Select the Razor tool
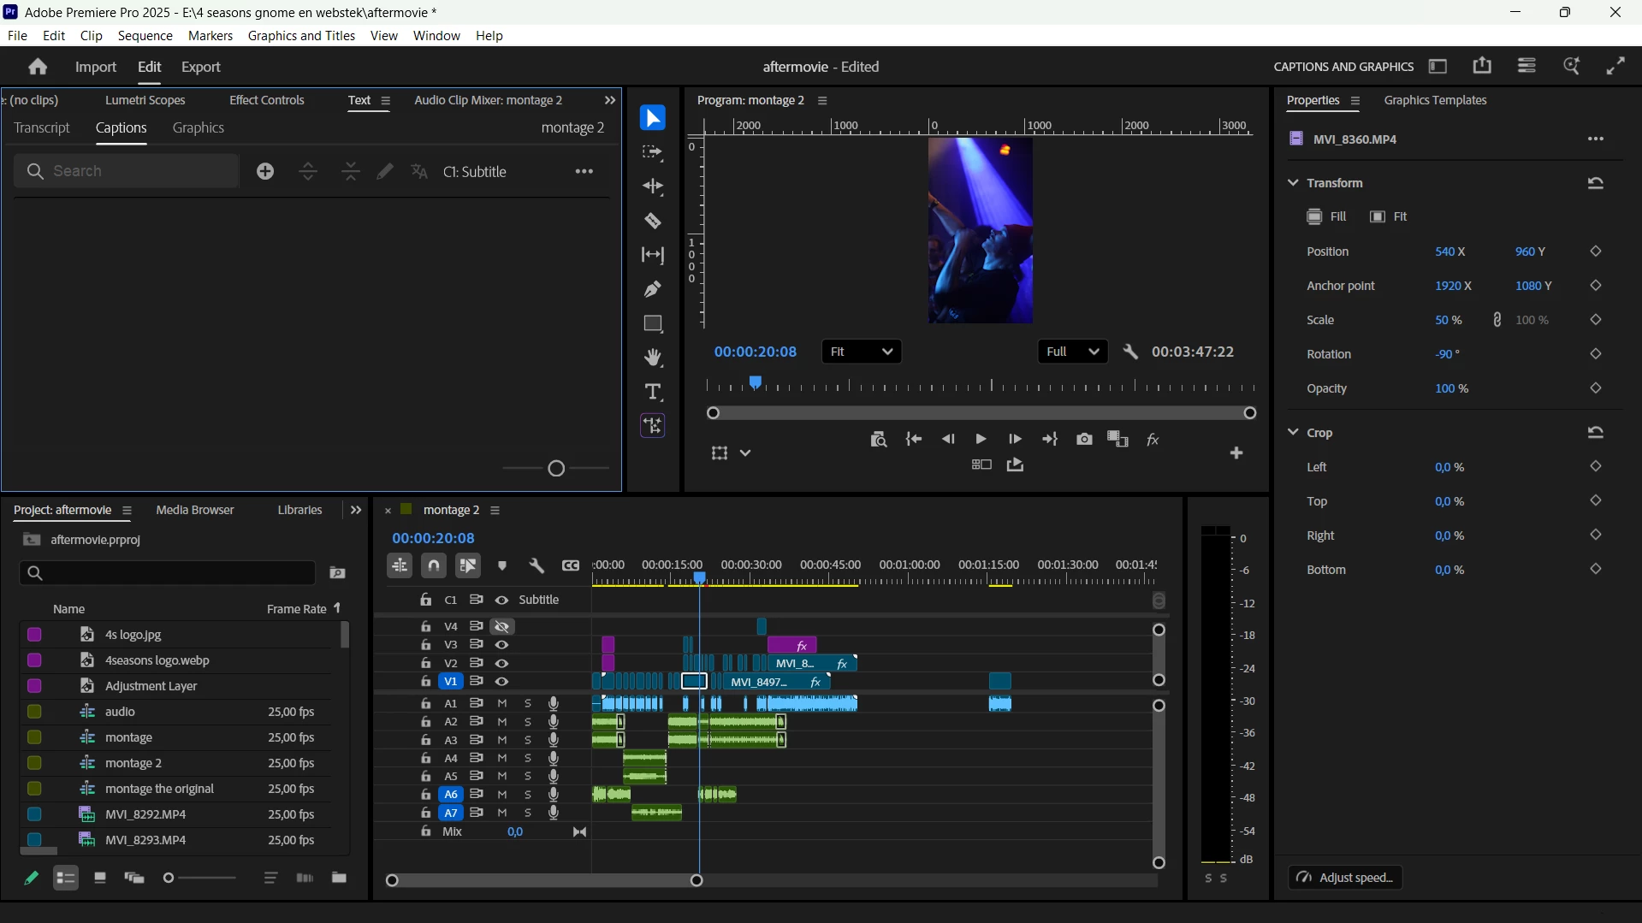The image size is (1642, 923). click(x=653, y=222)
